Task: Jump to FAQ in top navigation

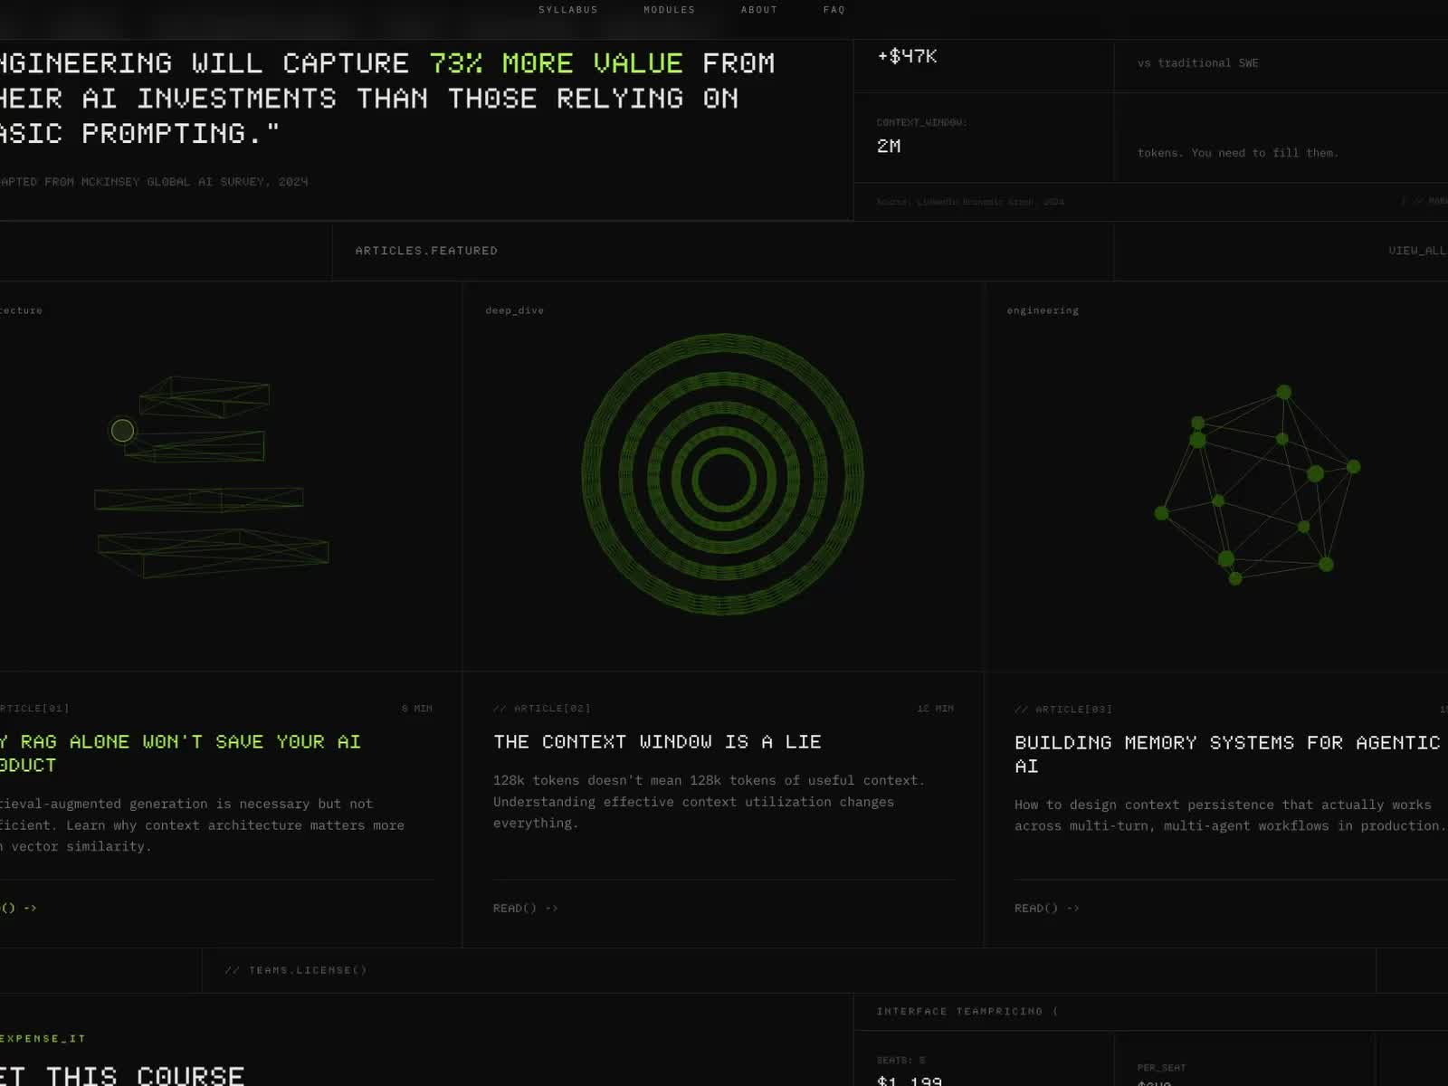Action: [834, 10]
